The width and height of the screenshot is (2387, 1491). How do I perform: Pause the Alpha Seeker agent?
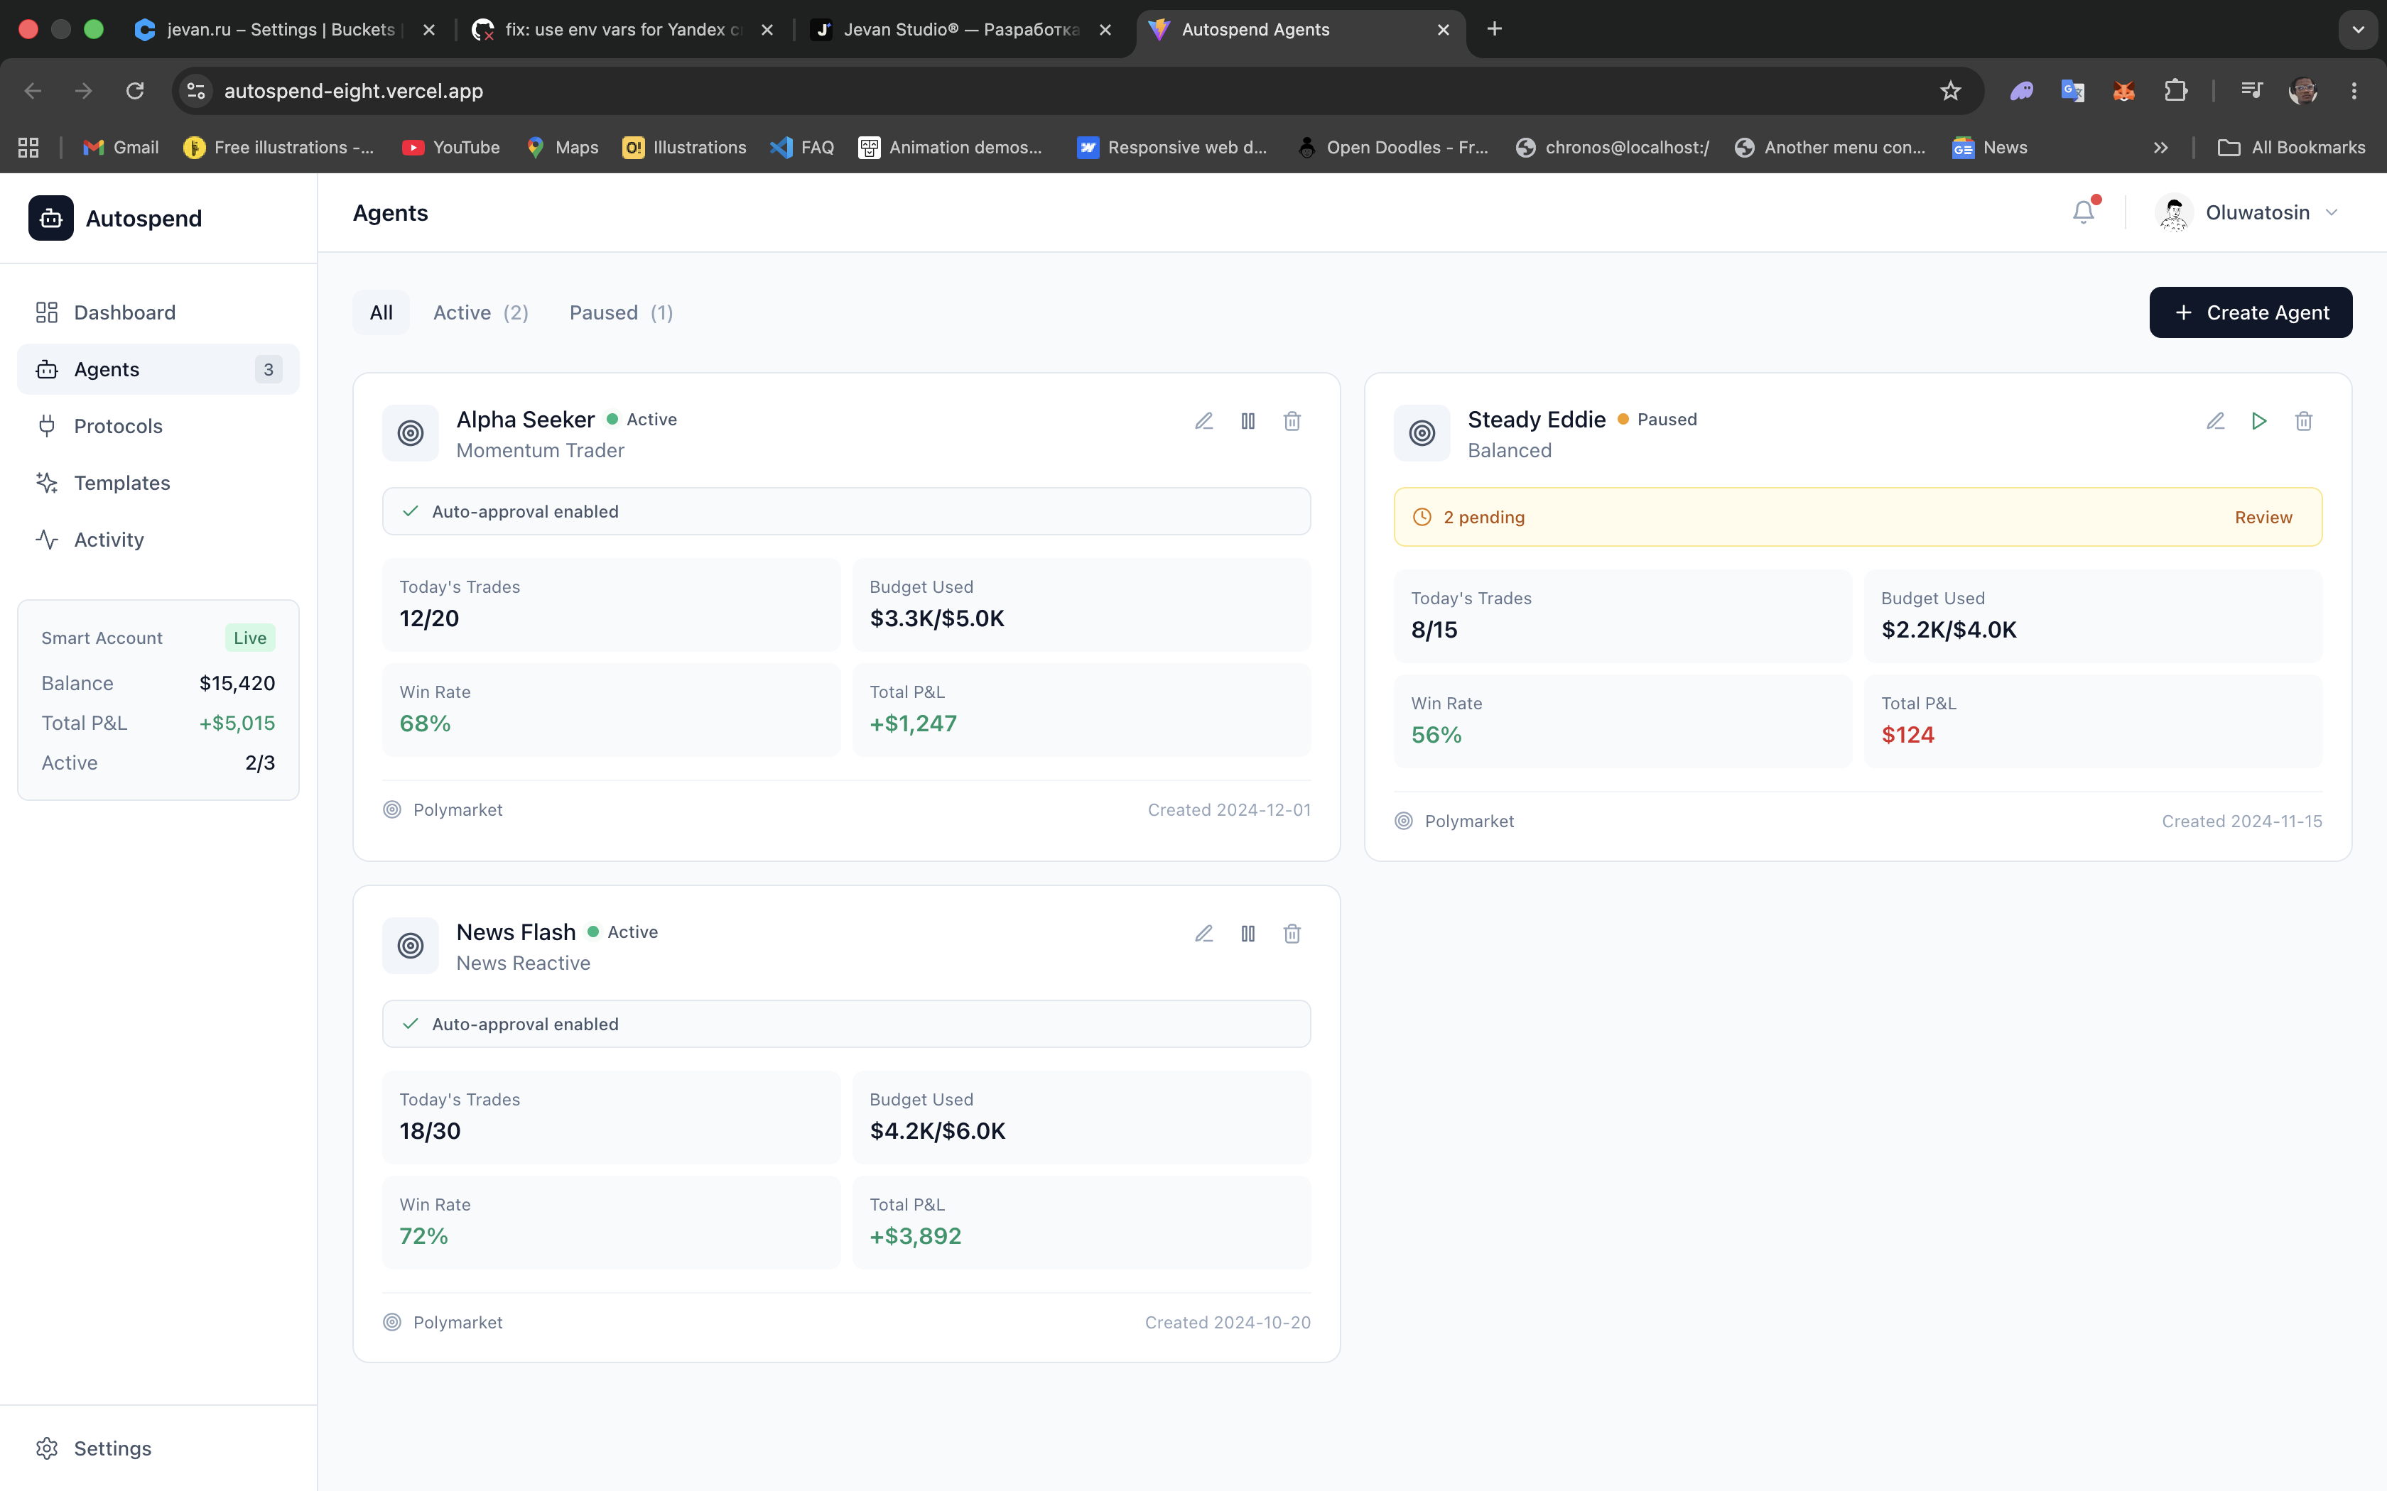1247,421
